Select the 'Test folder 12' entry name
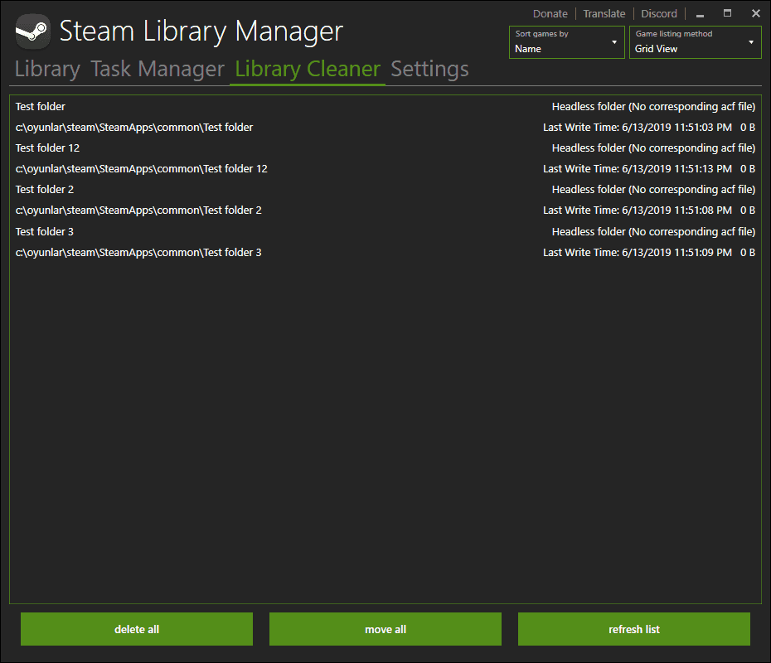Image resolution: width=771 pixels, height=663 pixels. tap(47, 148)
